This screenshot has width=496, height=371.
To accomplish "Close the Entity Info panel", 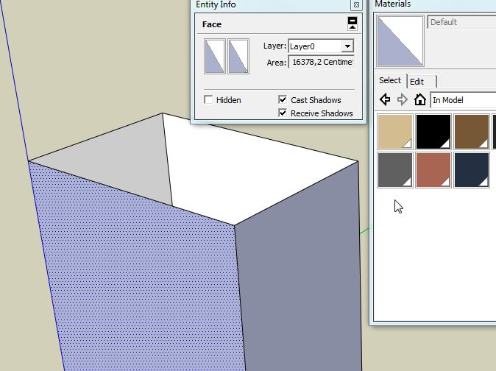I will tap(355, 4).
